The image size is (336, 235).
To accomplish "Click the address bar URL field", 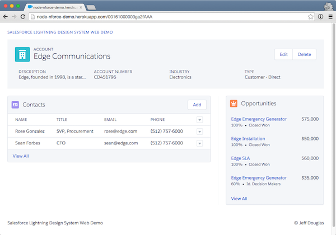I will click(x=171, y=17).
